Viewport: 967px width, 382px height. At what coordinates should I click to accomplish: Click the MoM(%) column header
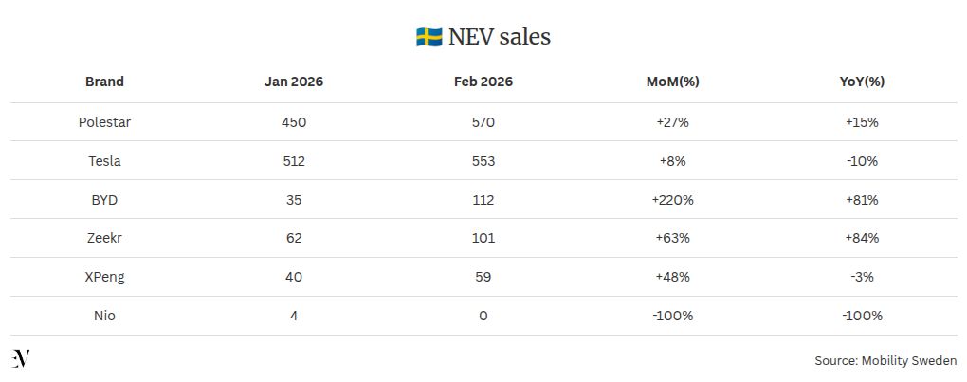point(672,82)
